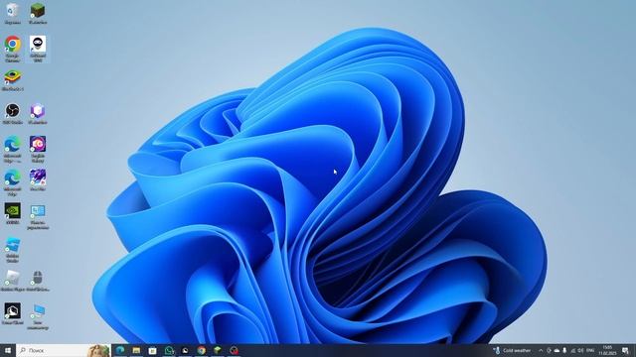Open the NVIDIA desktop shortcut
This screenshot has height=357, width=636.
point(13,214)
